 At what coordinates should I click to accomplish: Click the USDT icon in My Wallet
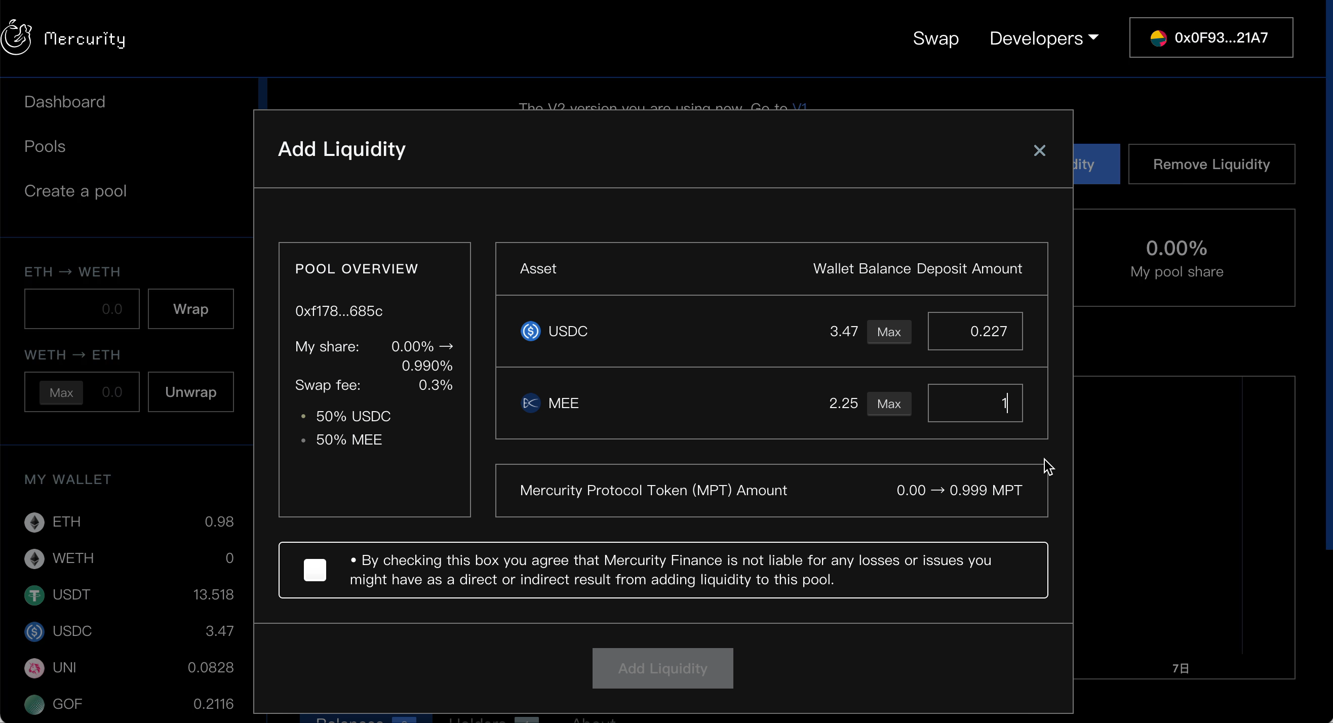click(34, 595)
